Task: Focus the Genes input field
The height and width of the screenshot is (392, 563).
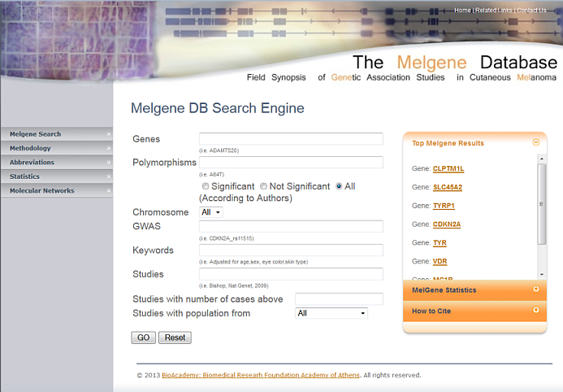Action: (x=291, y=139)
